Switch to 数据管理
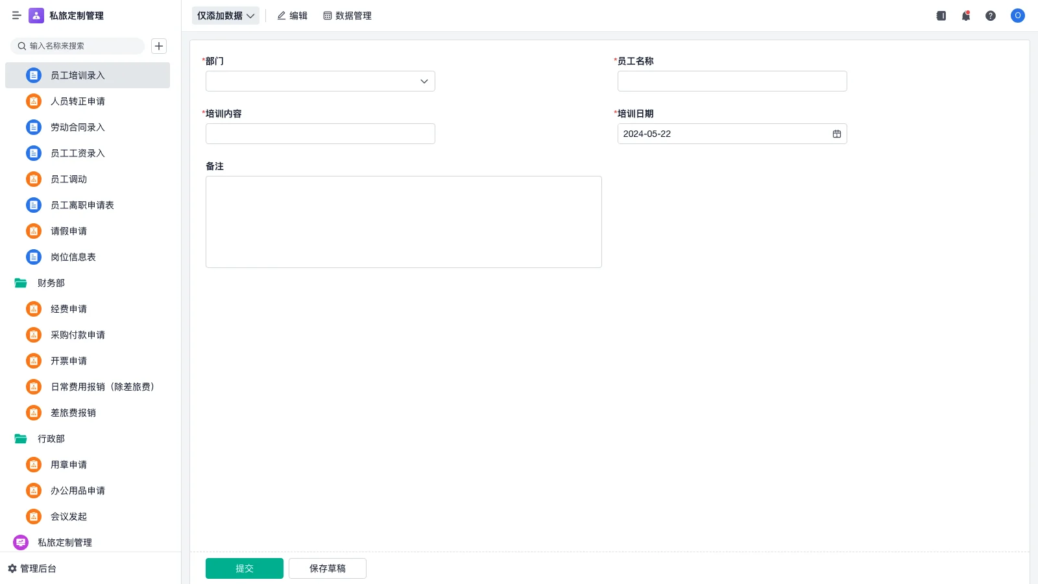 tap(347, 16)
